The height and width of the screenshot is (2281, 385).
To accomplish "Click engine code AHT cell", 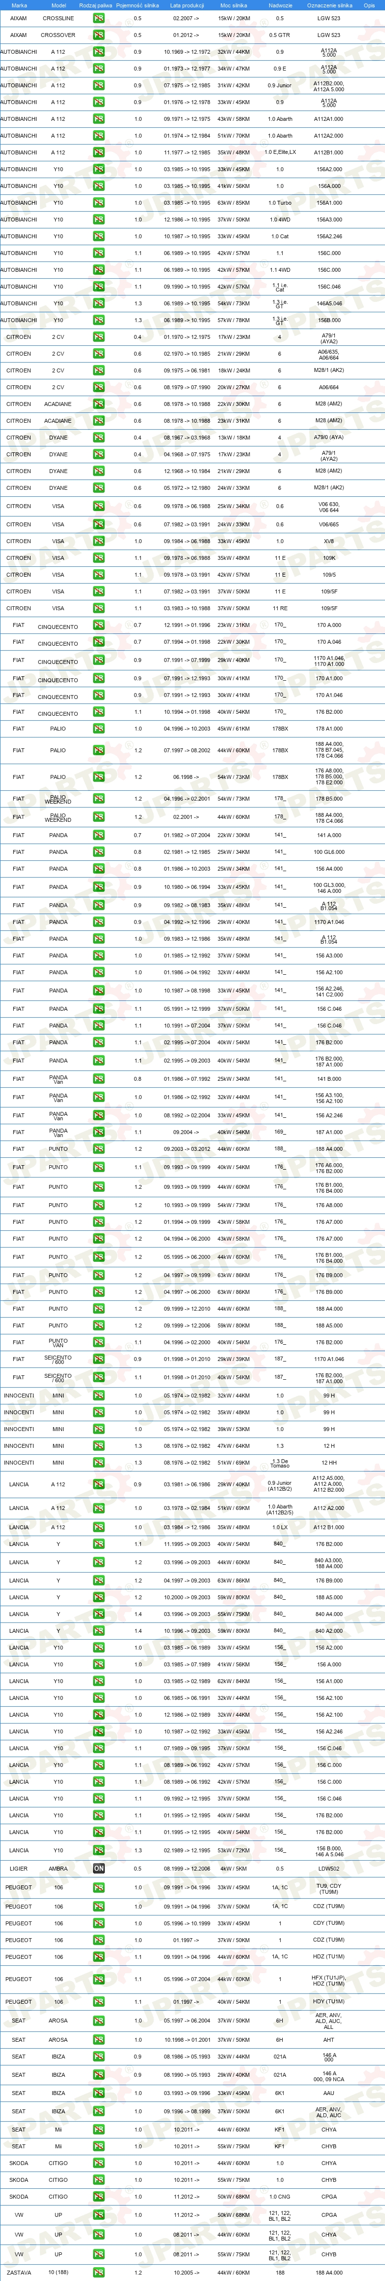I will click(329, 2040).
